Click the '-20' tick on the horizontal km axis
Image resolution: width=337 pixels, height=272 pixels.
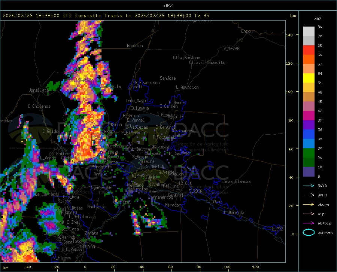56,267
